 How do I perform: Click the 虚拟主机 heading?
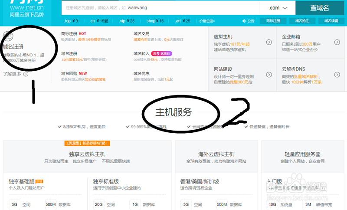pyautogui.click(x=223, y=37)
